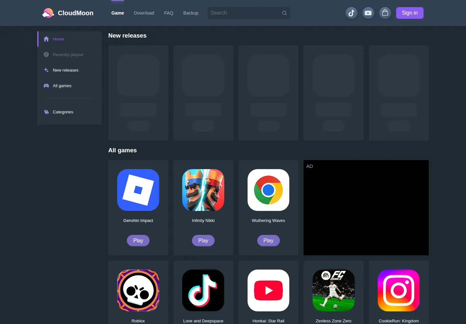
Task: Click the Honkai: Star Rail title text
Action: 268,321
